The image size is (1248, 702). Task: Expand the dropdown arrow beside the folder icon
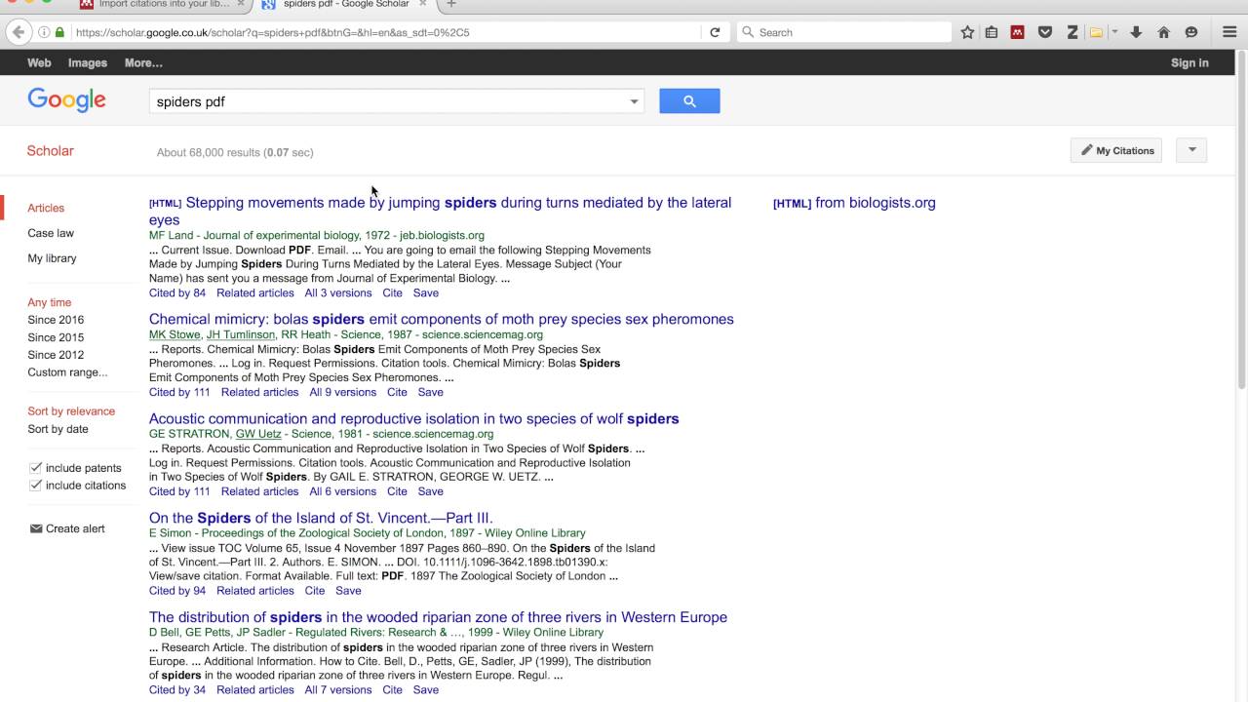click(1114, 32)
